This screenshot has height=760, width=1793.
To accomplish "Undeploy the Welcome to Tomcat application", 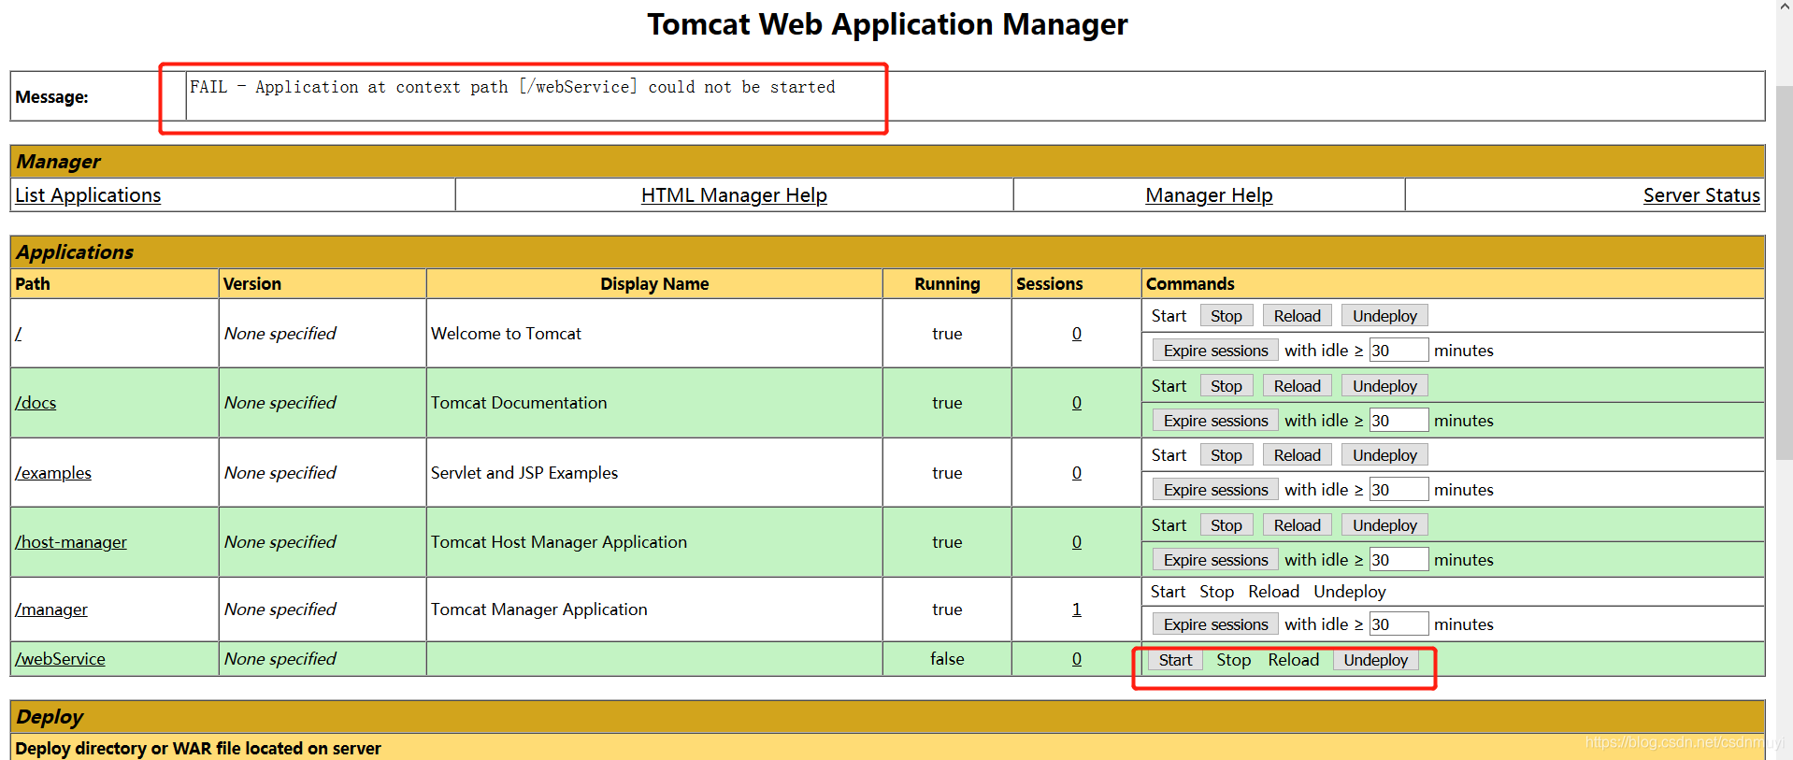I will point(1384,316).
